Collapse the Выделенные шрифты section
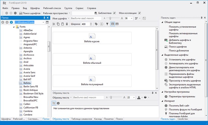This screenshot has height=125, width=208. pyautogui.click(x=162, y=55)
